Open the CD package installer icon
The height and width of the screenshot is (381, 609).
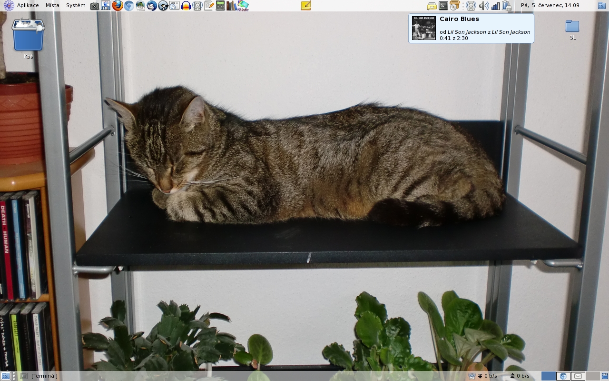(455, 6)
